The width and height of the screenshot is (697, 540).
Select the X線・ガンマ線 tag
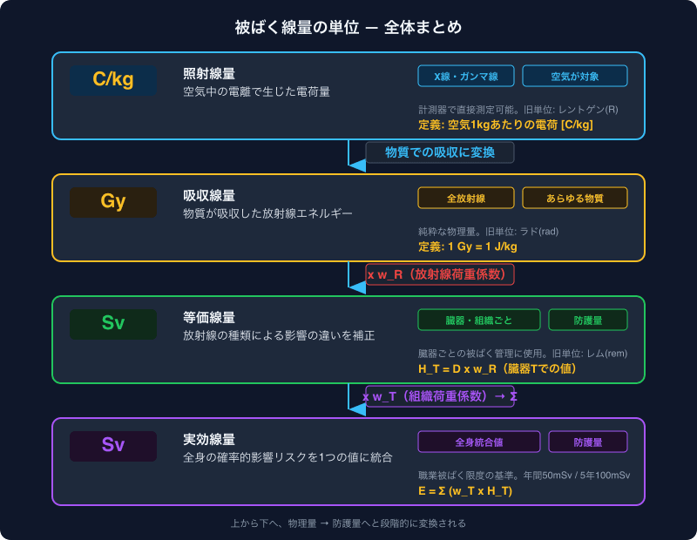click(466, 76)
